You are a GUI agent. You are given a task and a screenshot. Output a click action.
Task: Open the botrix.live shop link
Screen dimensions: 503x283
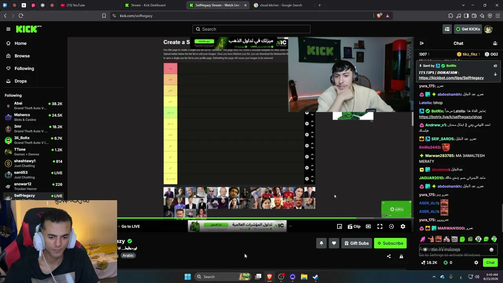(x=450, y=117)
